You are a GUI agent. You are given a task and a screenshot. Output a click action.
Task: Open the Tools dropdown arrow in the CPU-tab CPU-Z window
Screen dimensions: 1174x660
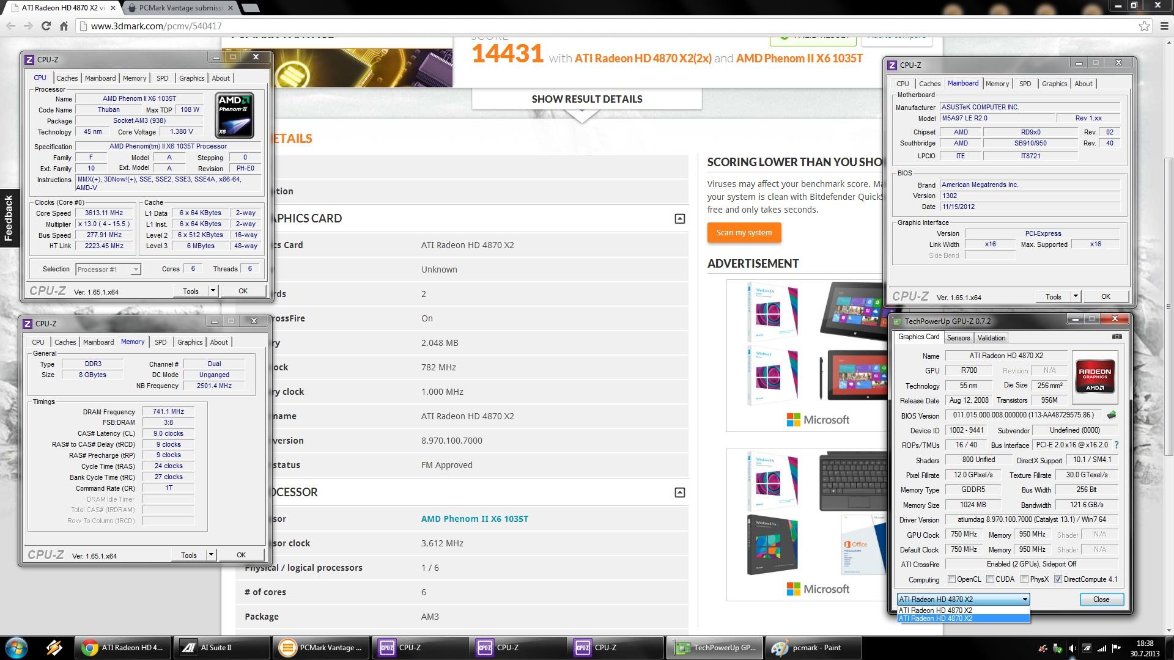coord(213,291)
